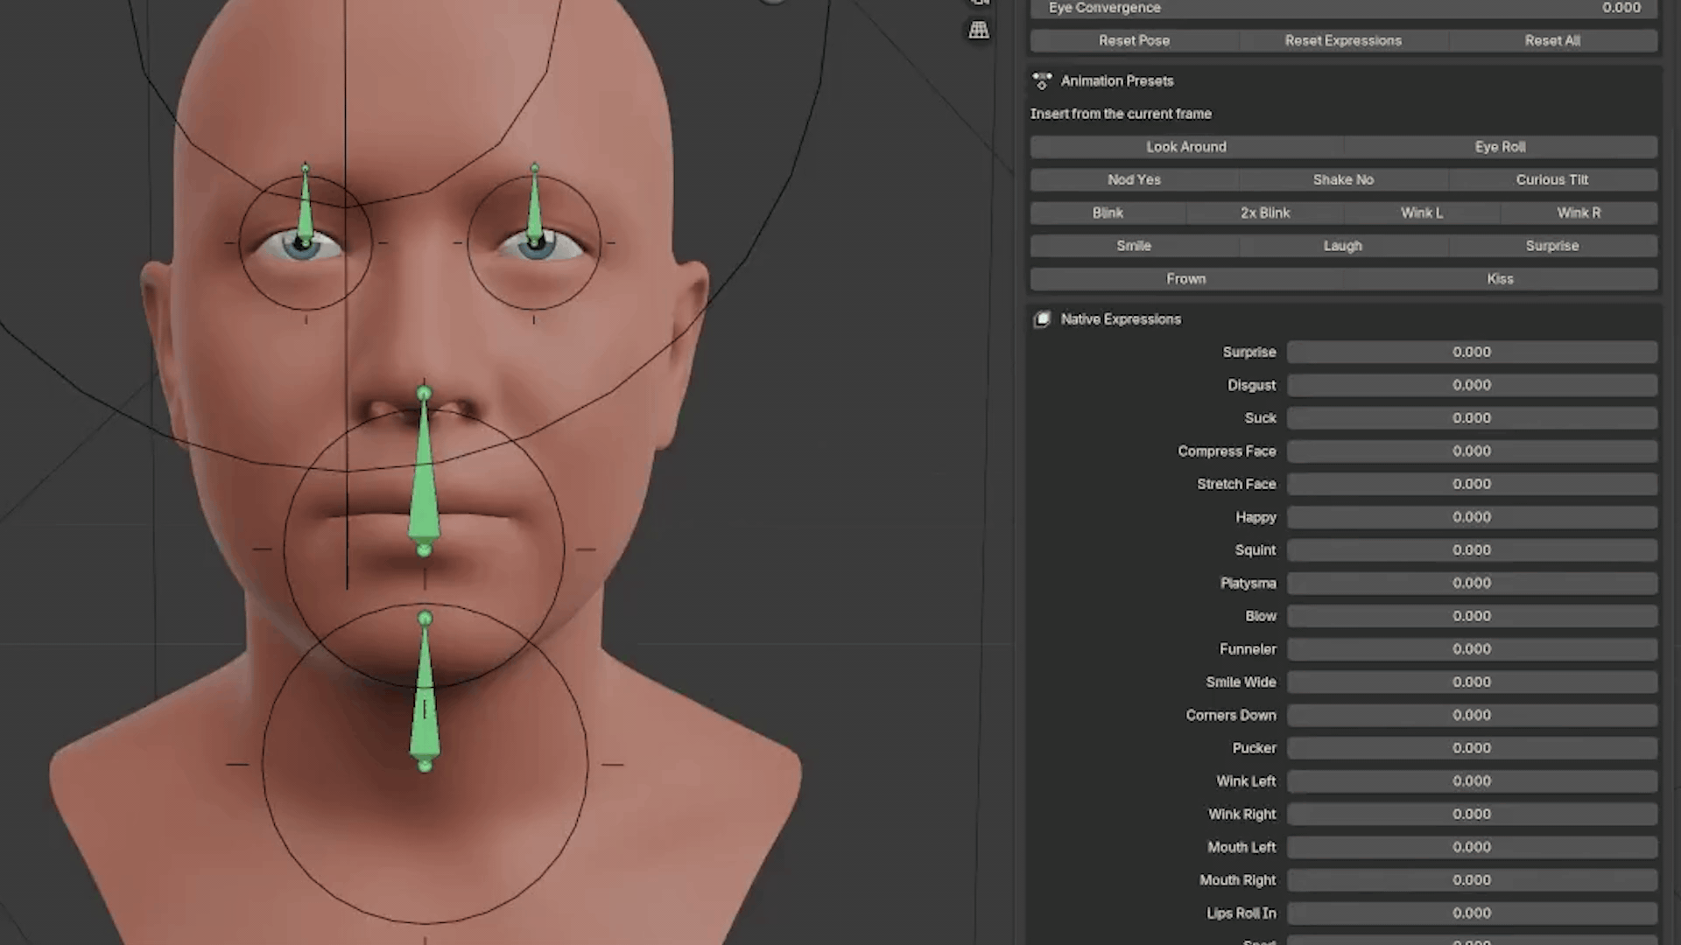Click the Surprise preset button
The height and width of the screenshot is (945, 1681).
1553,246
